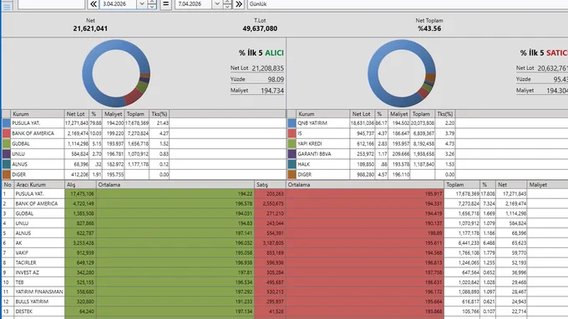Click DIGER orange swatch in buyers table
This screenshot has height=319, width=568.
point(6,175)
